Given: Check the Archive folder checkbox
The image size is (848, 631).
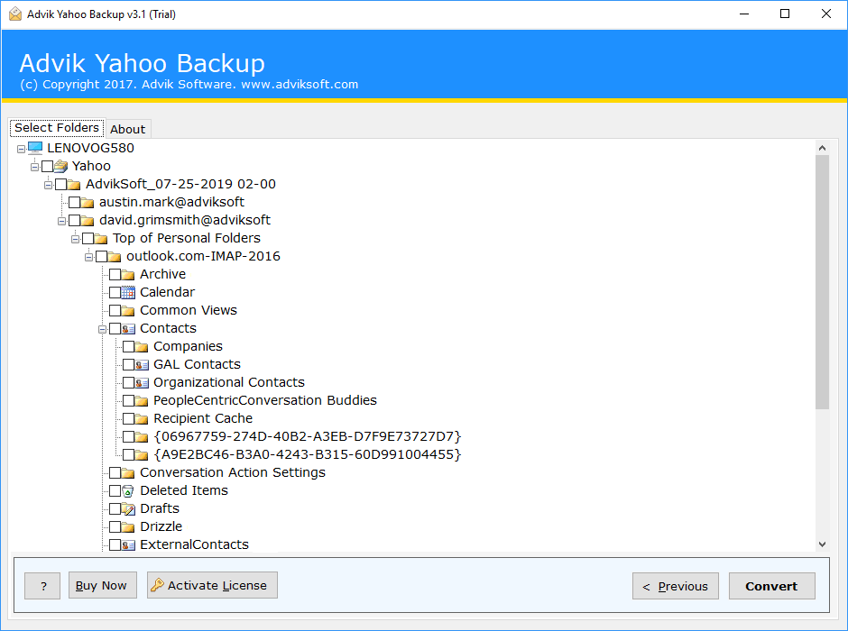Looking at the screenshot, I should click(x=115, y=275).
